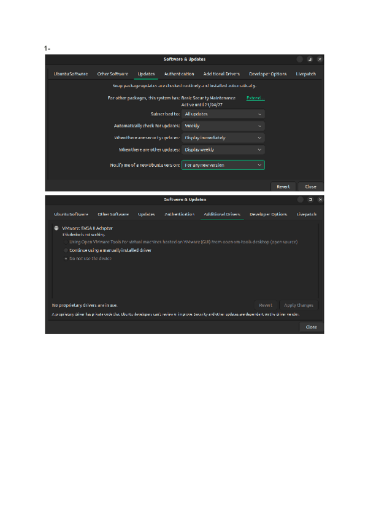Open the Subscribed to dropdown
The height and width of the screenshot is (520, 368).
[x=223, y=114]
